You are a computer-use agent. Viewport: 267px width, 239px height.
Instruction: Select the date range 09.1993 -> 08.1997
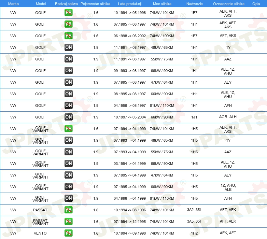(x=130, y=71)
